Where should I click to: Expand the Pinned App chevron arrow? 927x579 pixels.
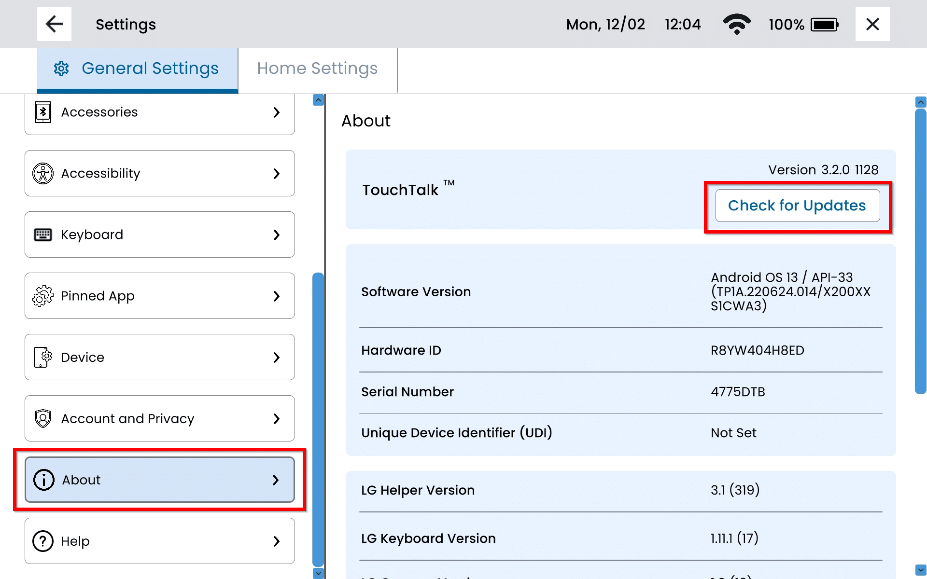point(276,296)
